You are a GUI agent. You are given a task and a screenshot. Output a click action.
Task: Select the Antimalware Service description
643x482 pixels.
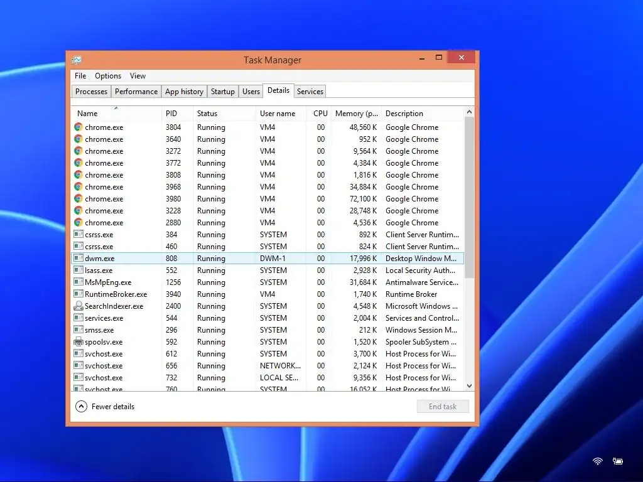pyautogui.click(x=422, y=282)
